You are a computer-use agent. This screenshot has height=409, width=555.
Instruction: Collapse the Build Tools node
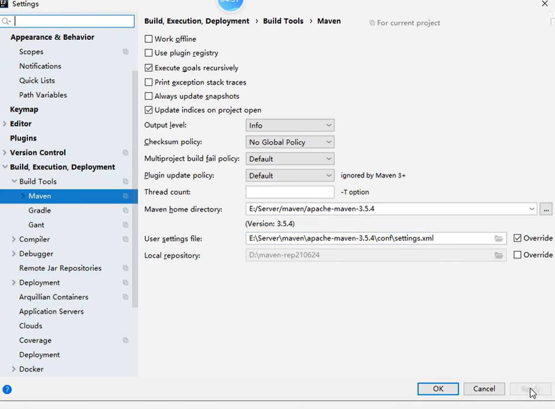[x=14, y=181]
